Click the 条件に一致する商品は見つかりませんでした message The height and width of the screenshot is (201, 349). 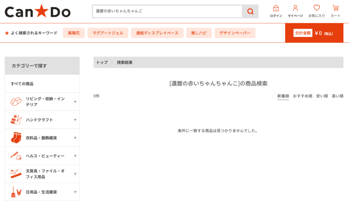point(217,131)
